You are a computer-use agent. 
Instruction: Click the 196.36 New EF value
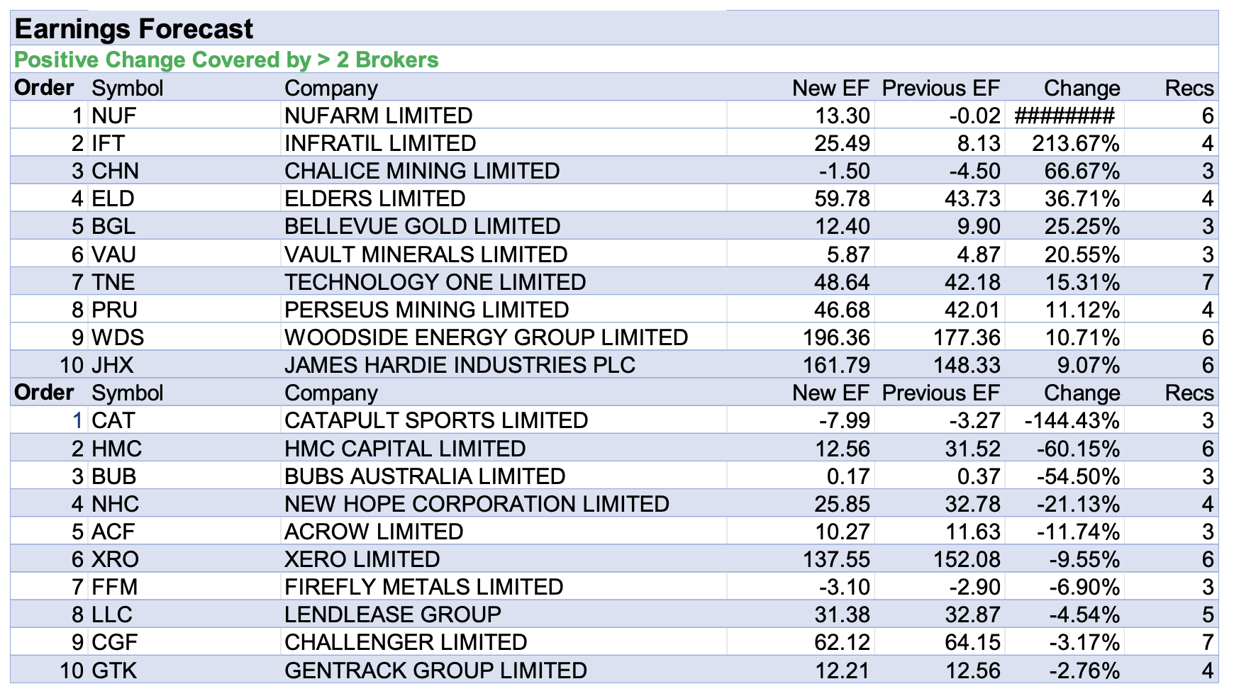(x=836, y=337)
